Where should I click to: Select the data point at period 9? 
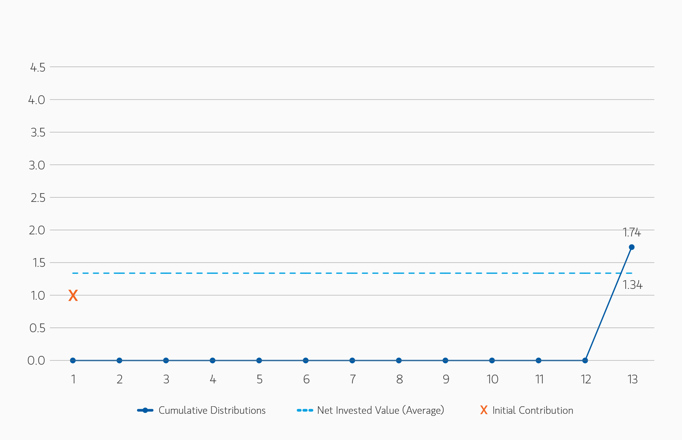[x=445, y=360]
